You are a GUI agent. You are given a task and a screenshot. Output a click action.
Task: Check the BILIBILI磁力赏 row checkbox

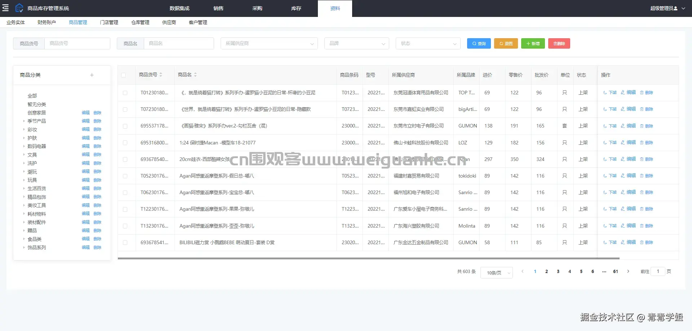click(125, 243)
